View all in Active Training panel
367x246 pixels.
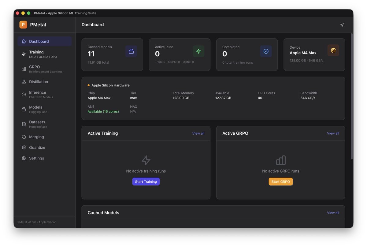pyautogui.click(x=198, y=133)
